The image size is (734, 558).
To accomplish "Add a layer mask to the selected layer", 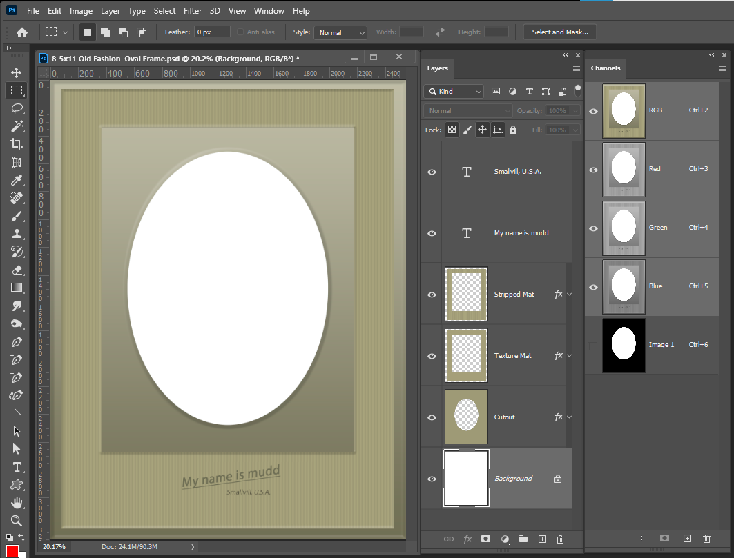I will click(485, 539).
